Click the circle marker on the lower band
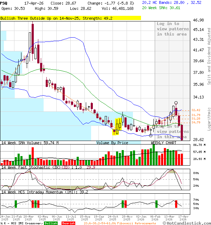The width and height of the screenshot is (211, 225). pyautogui.click(x=151, y=135)
